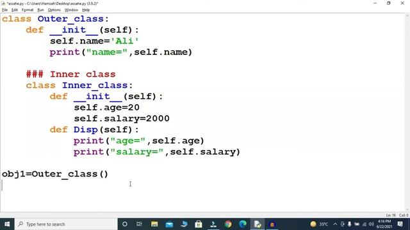Open Google Chrome from taskbar
Screen dimensions: 410x230
pyautogui.click(x=228, y=224)
